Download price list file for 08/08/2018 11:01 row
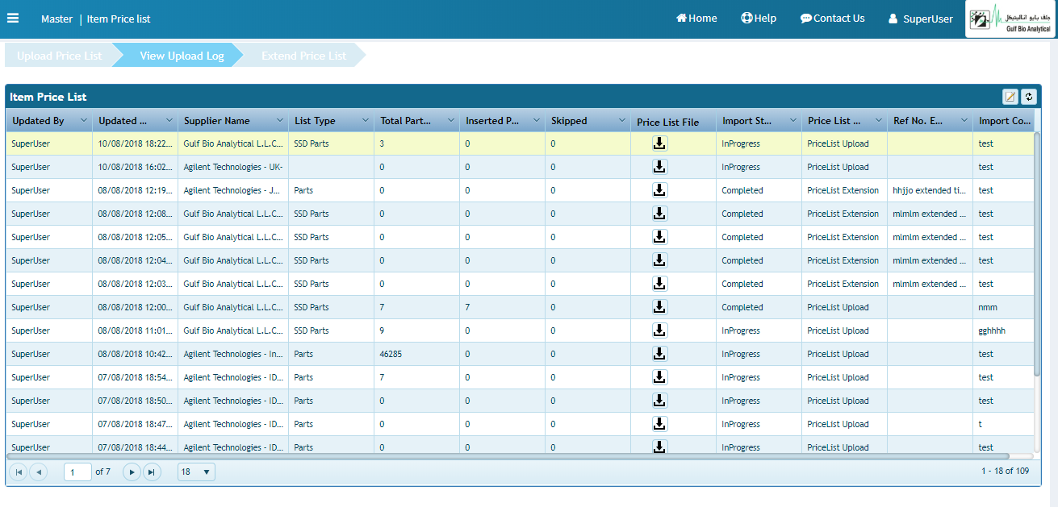The height and width of the screenshot is (507, 1058). coord(659,330)
